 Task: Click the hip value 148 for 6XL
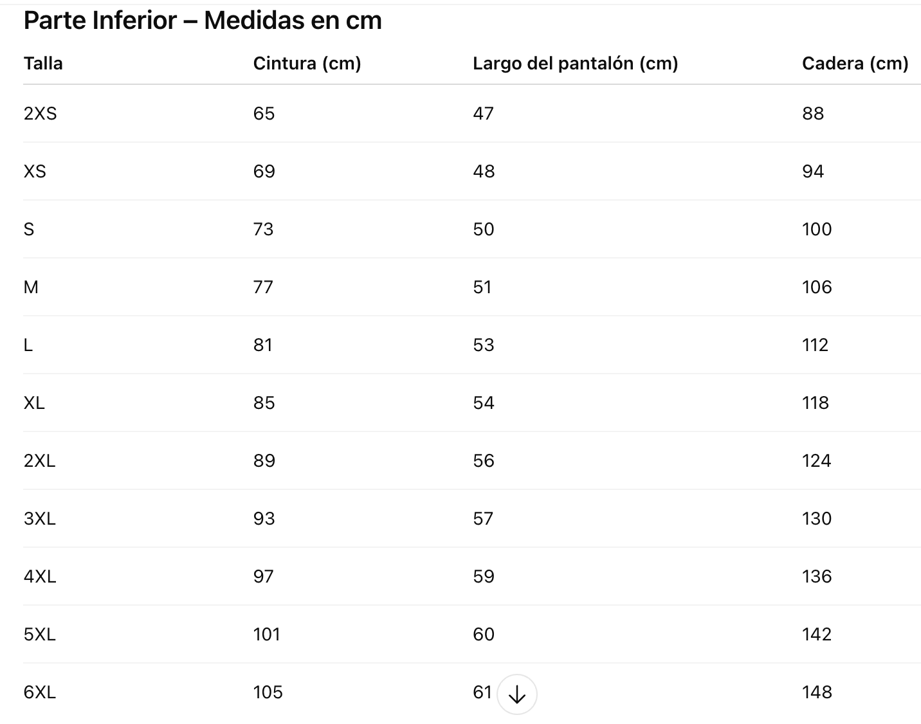point(817,692)
